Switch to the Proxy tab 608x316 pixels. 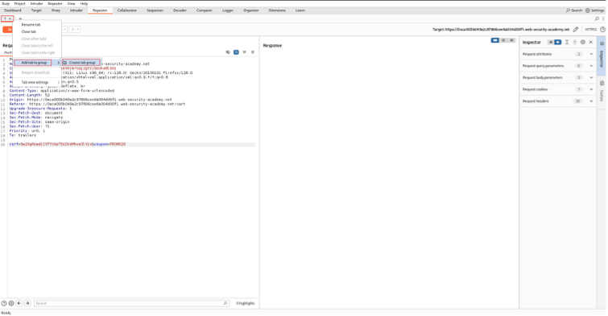(56, 10)
